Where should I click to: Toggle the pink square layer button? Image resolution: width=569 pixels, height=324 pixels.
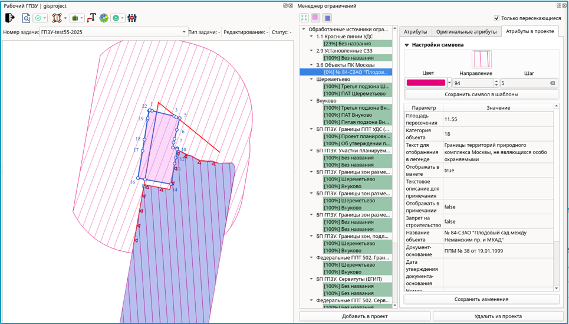315,18
